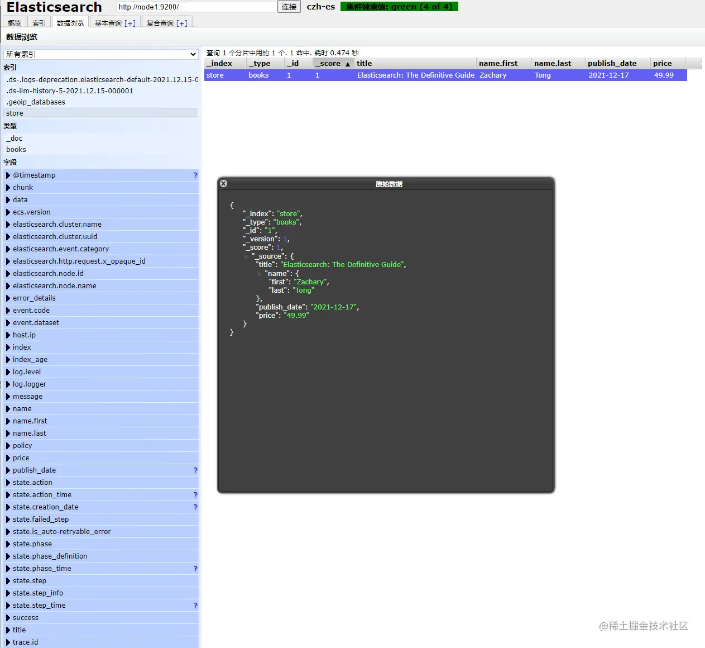Select the .ds-.logs-deprecation index
The height and width of the screenshot is (648, 705).
(101, 80)
